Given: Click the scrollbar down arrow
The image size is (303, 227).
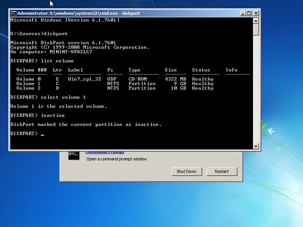Looking at the screenshot, I should point(256,146).
